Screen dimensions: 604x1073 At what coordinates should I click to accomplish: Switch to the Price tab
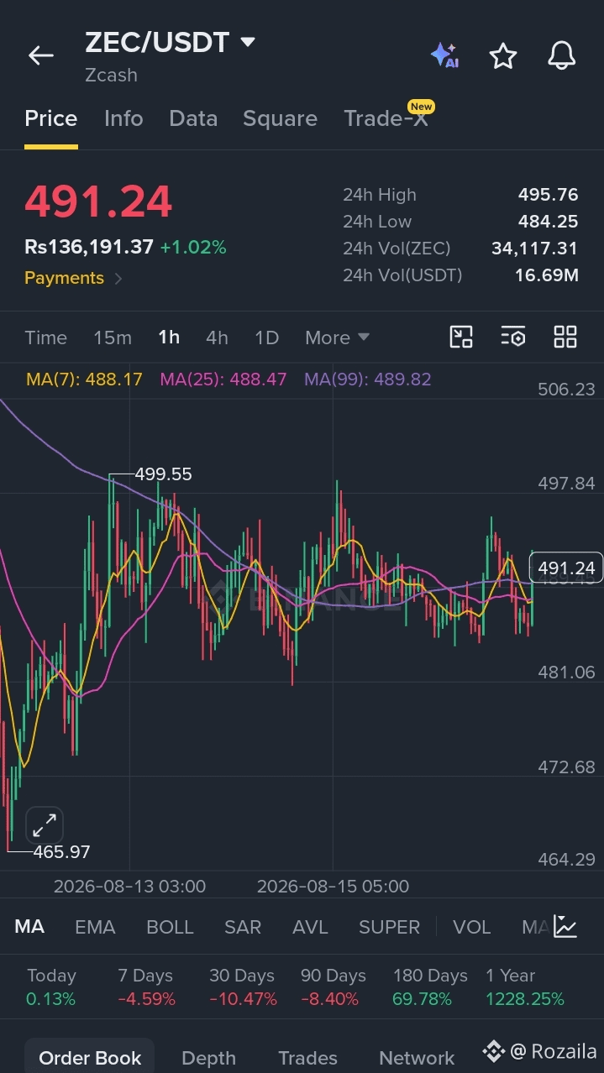50,118
